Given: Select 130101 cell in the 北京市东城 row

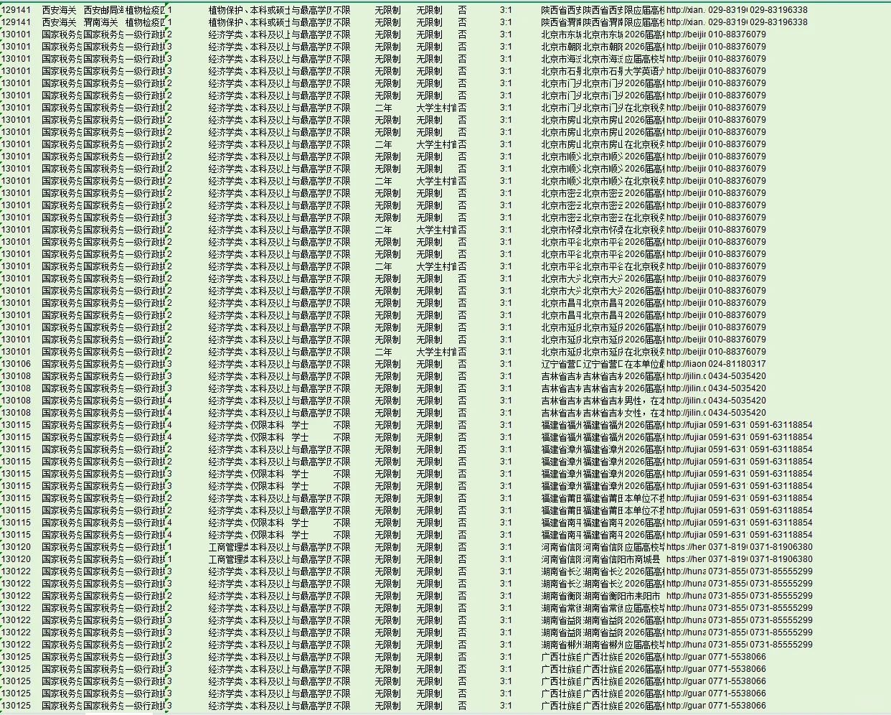Looking at the screenshot, I should pyautogui.click(x=16, y=34).
